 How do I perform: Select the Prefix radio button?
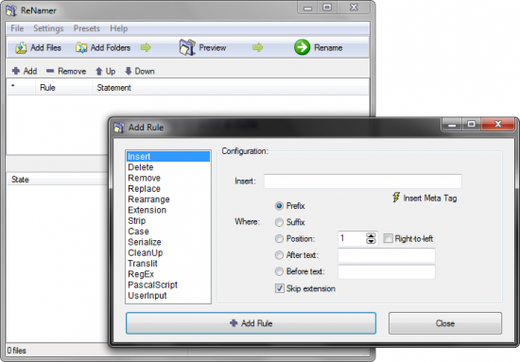coord(279,206)
